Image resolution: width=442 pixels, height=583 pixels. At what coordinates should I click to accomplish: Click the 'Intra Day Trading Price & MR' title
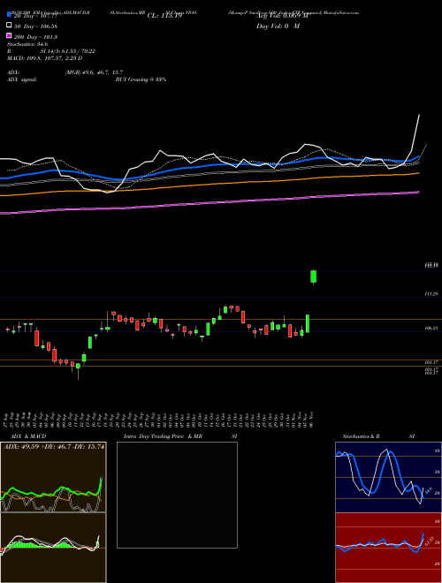(x=164, y=436)
